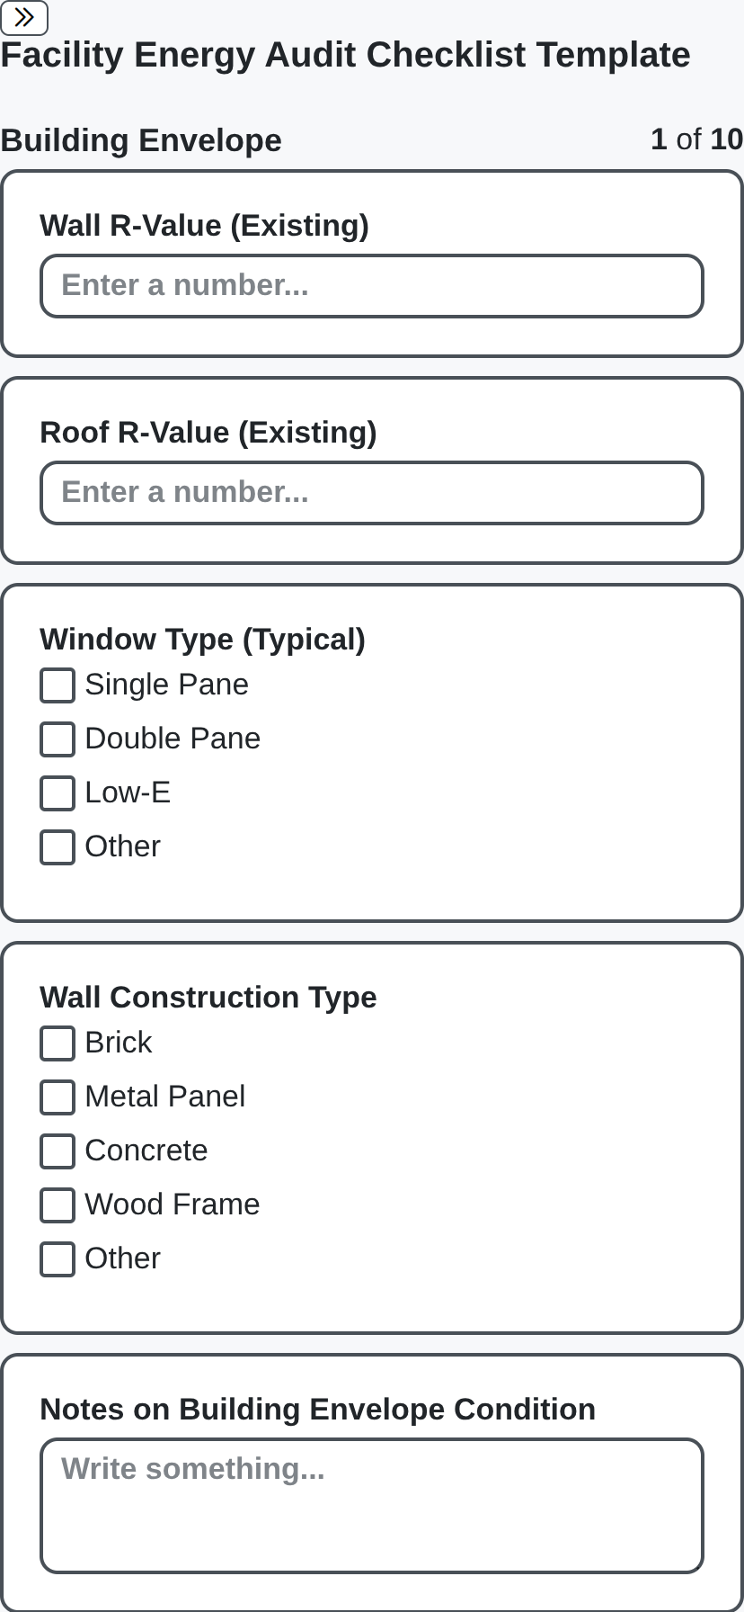Click the Roof R-Value number input
This screenshot has width=744, height=1612.
pyautogui.click(x=371, y=492)
